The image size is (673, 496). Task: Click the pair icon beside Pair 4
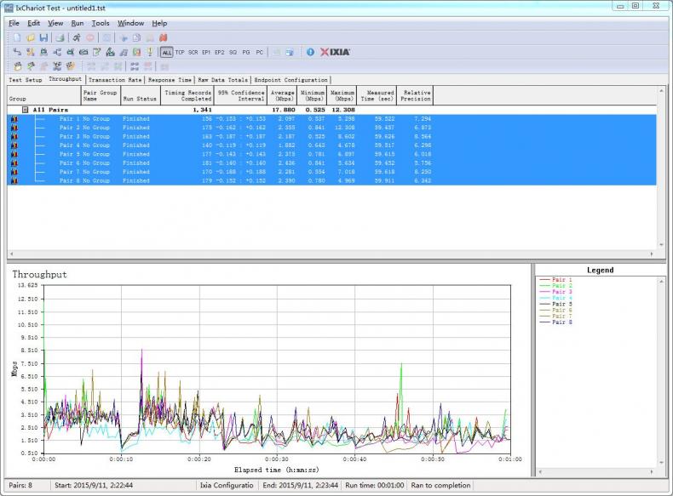[14, 145]
